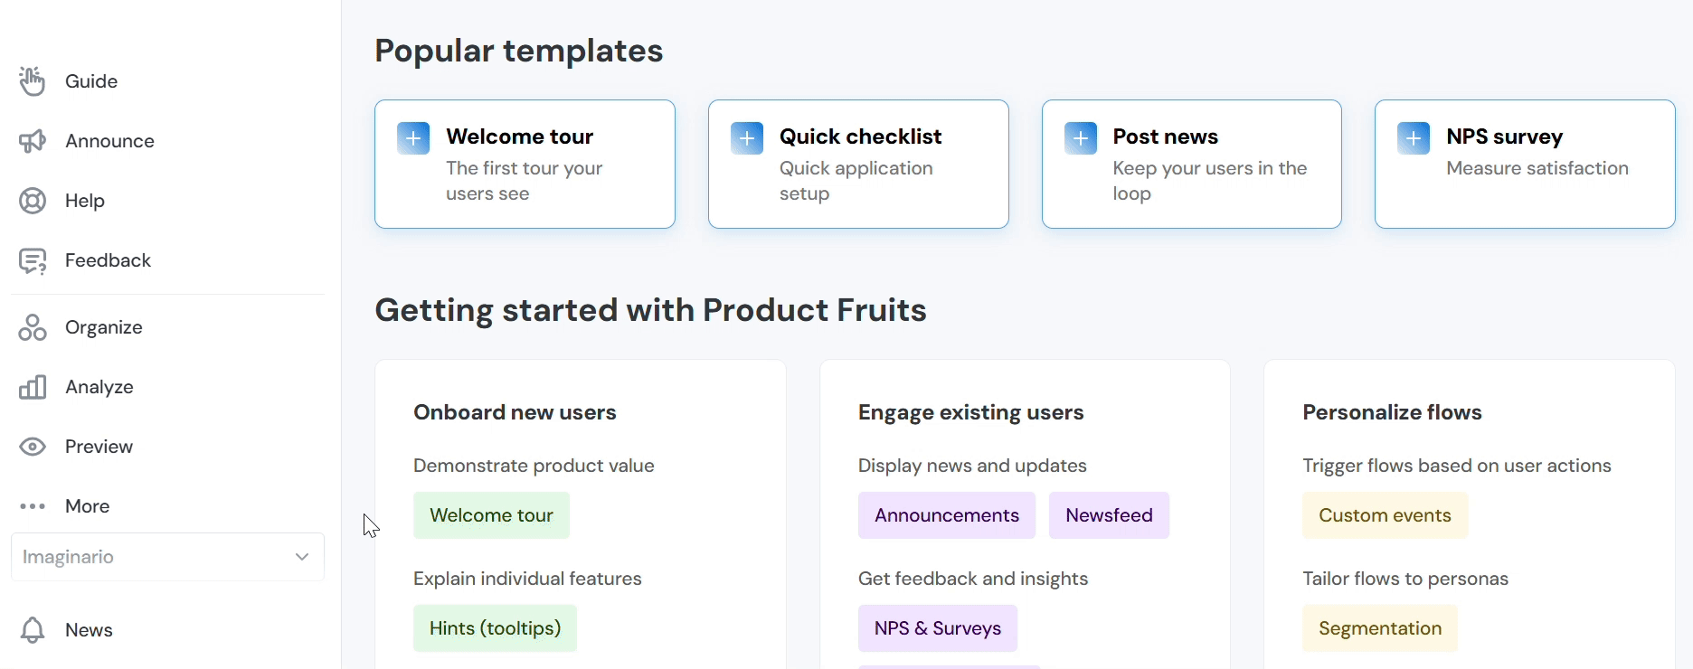
Task: Open the Announcements tag
Action: click(946, 515)
